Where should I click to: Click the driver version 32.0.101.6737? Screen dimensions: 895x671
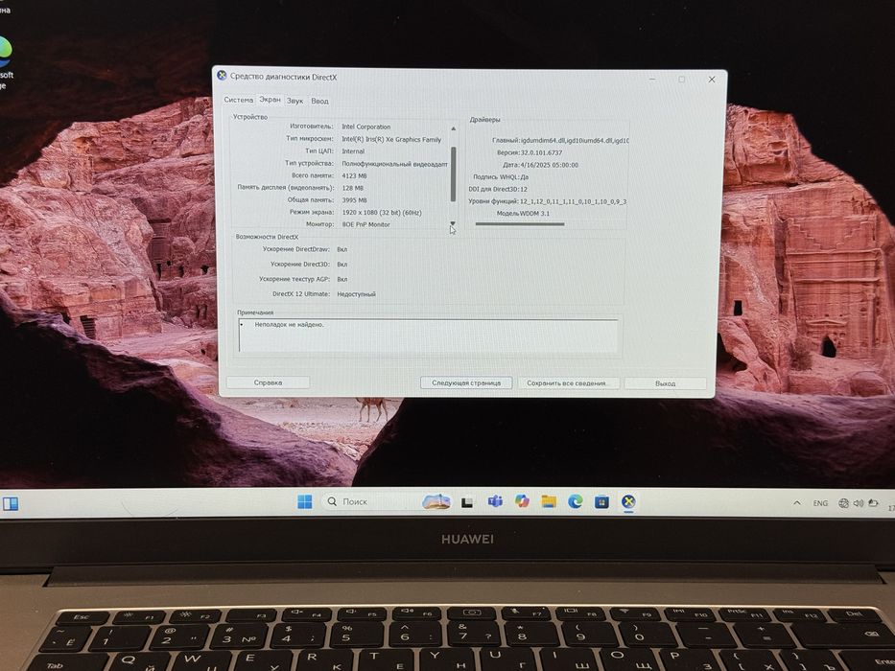pyautogui.click(x=541, y=153)
